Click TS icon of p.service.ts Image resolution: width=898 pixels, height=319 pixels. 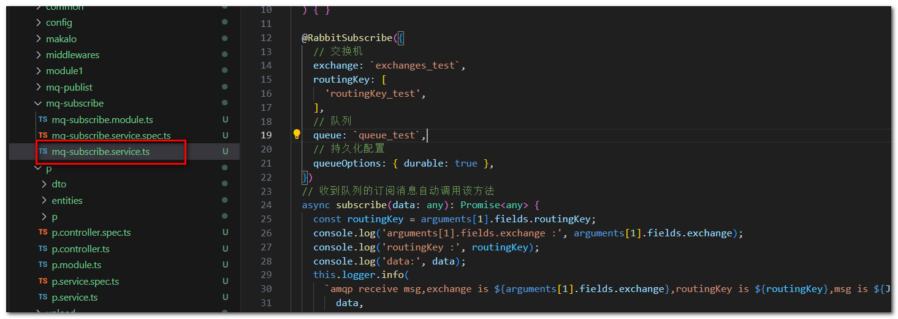click(x=43, y=298)
